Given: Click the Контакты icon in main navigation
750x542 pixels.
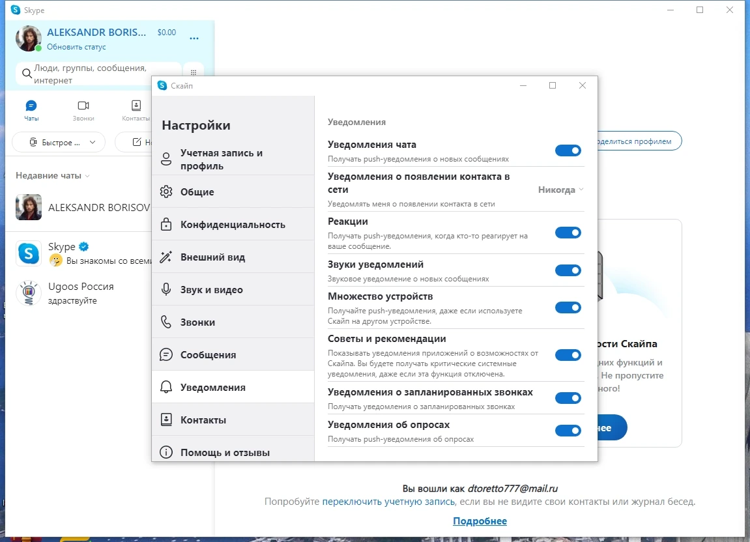Looking at the screenshot, I should (x=136, y=106).
